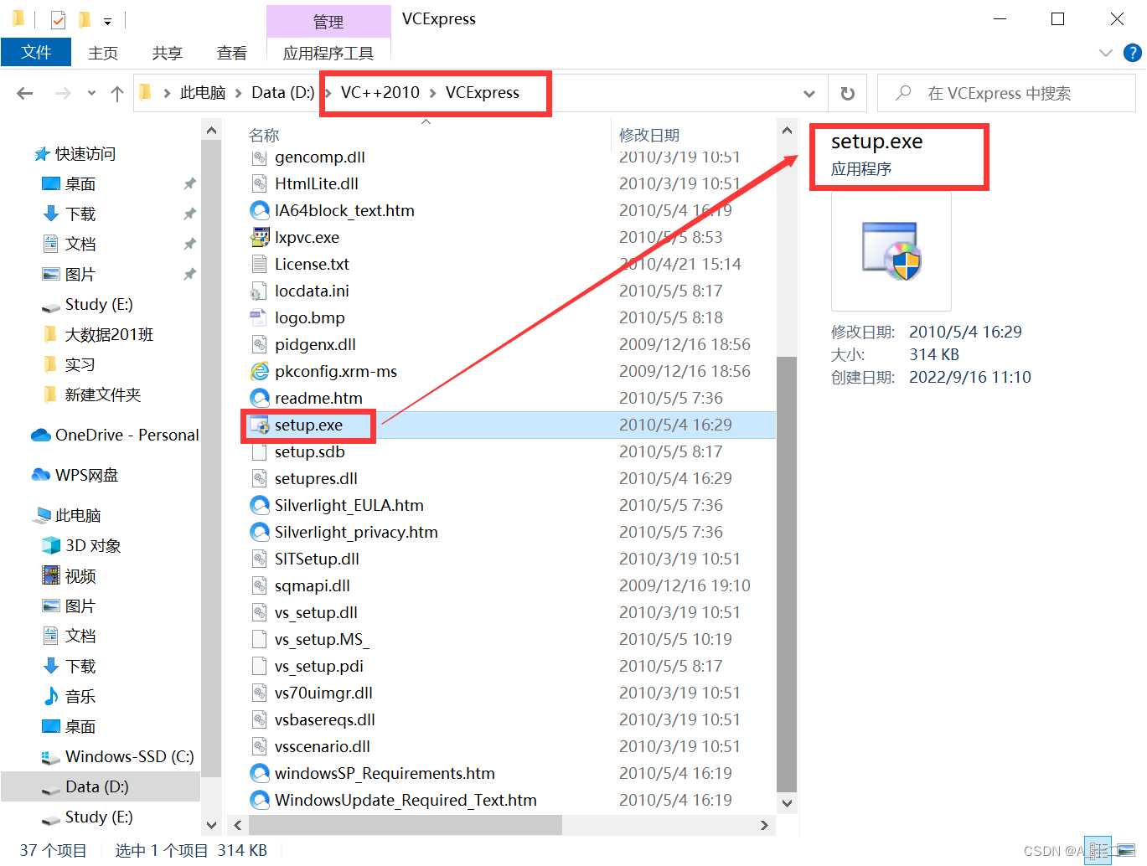Screen dimensions: 1147x866
Task: Switch to the 查看 ribbon tab
Action: point(232,53)
